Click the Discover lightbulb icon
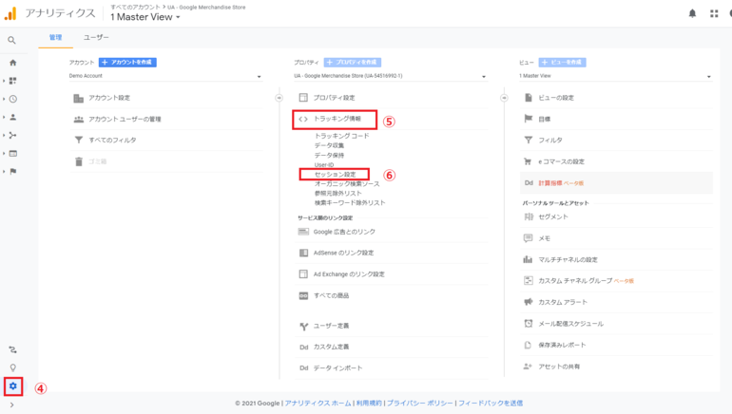This screenshot has width=732, height=414. click(13, 367)
